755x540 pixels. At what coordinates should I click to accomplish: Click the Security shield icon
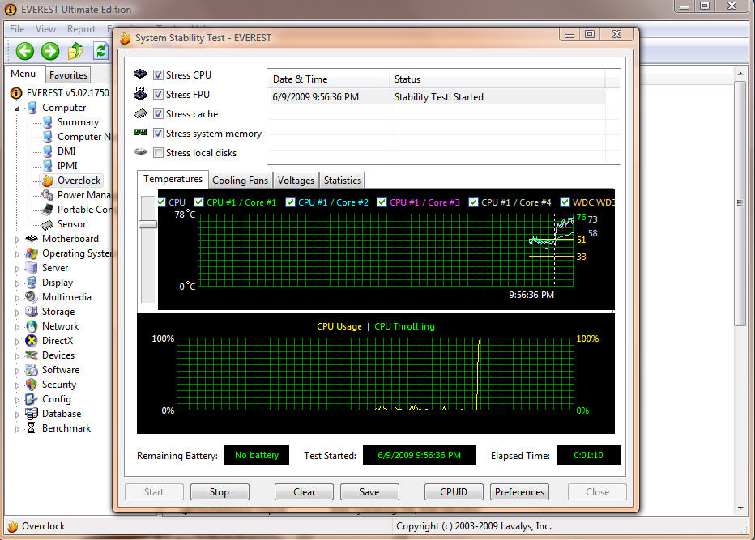pyautogui.click(x=32, y=385)
